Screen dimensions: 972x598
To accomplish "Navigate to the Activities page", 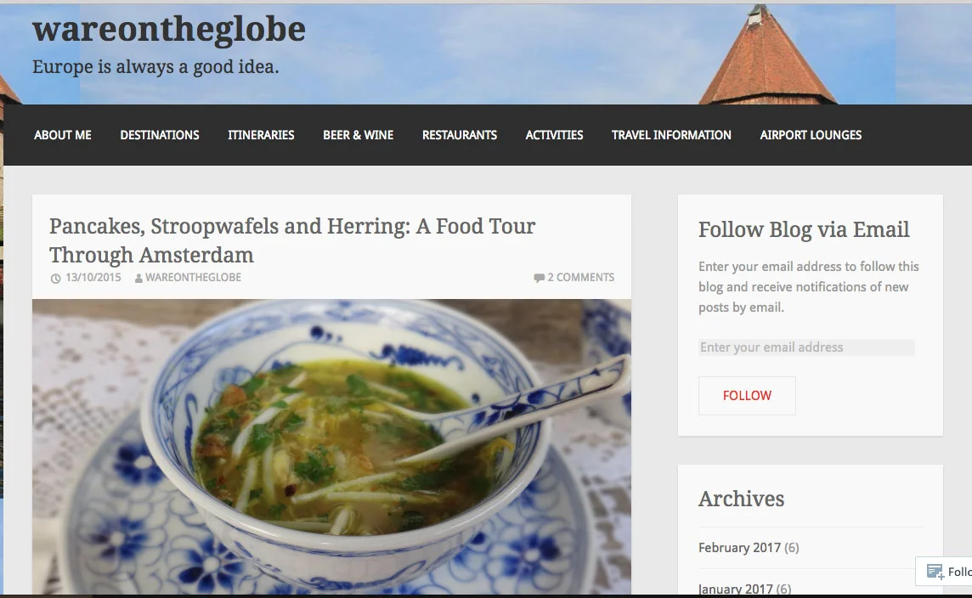I will coord(554,135).
